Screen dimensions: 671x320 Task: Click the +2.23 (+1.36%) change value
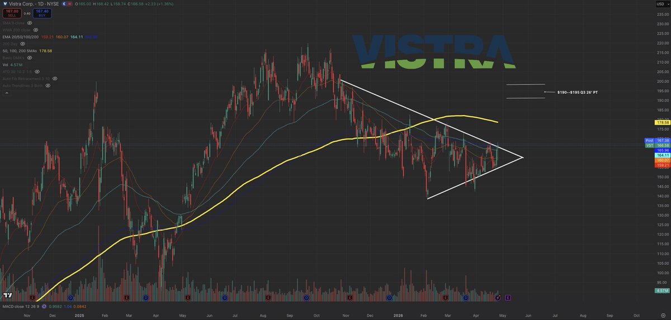point(159,4)
